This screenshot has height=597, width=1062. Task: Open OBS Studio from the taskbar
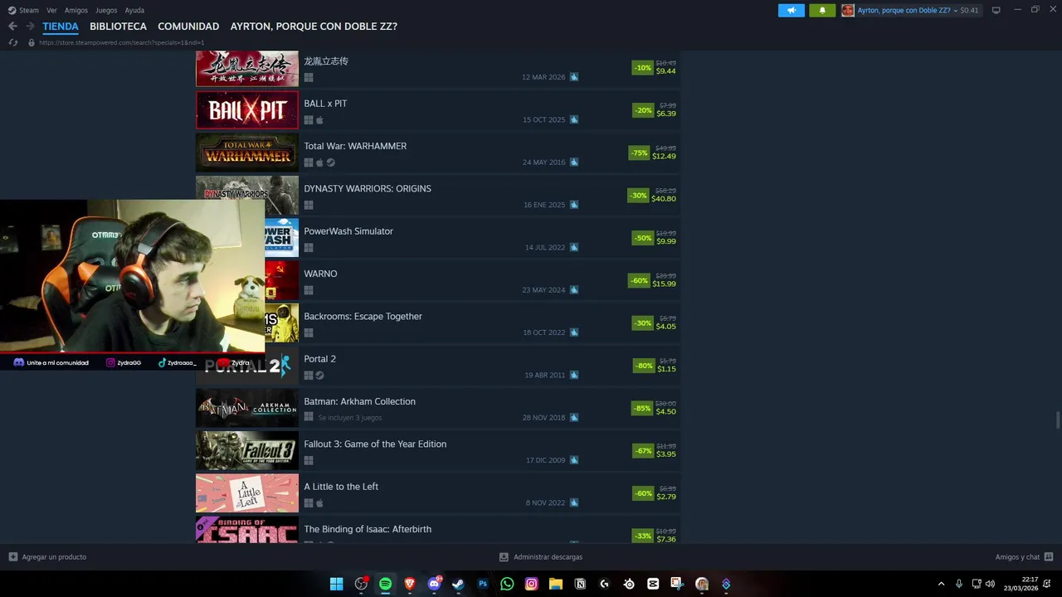tap(361, 584)
